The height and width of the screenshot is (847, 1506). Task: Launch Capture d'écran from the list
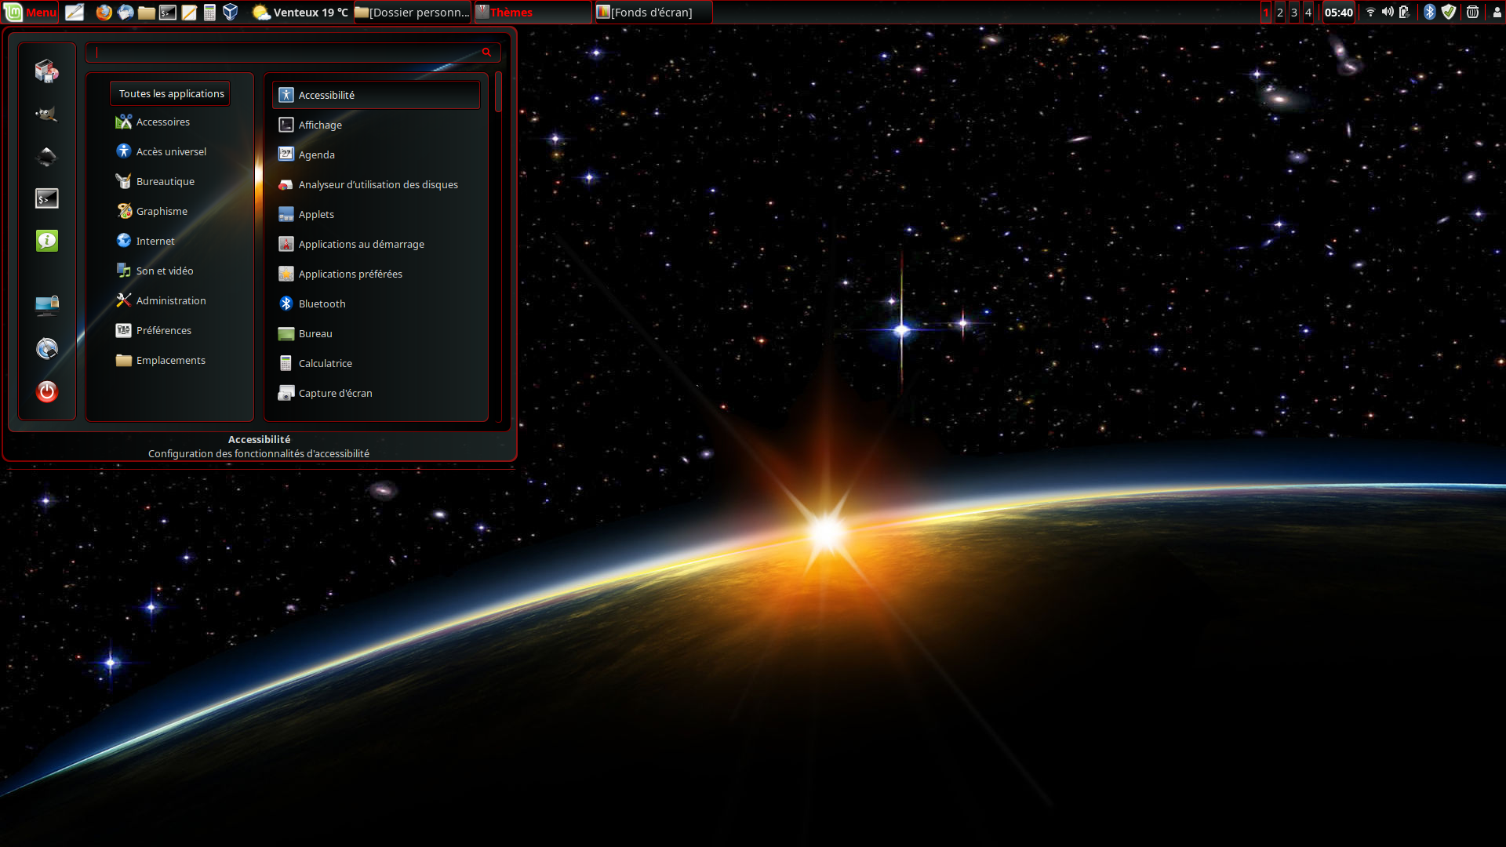coord(376,393)
